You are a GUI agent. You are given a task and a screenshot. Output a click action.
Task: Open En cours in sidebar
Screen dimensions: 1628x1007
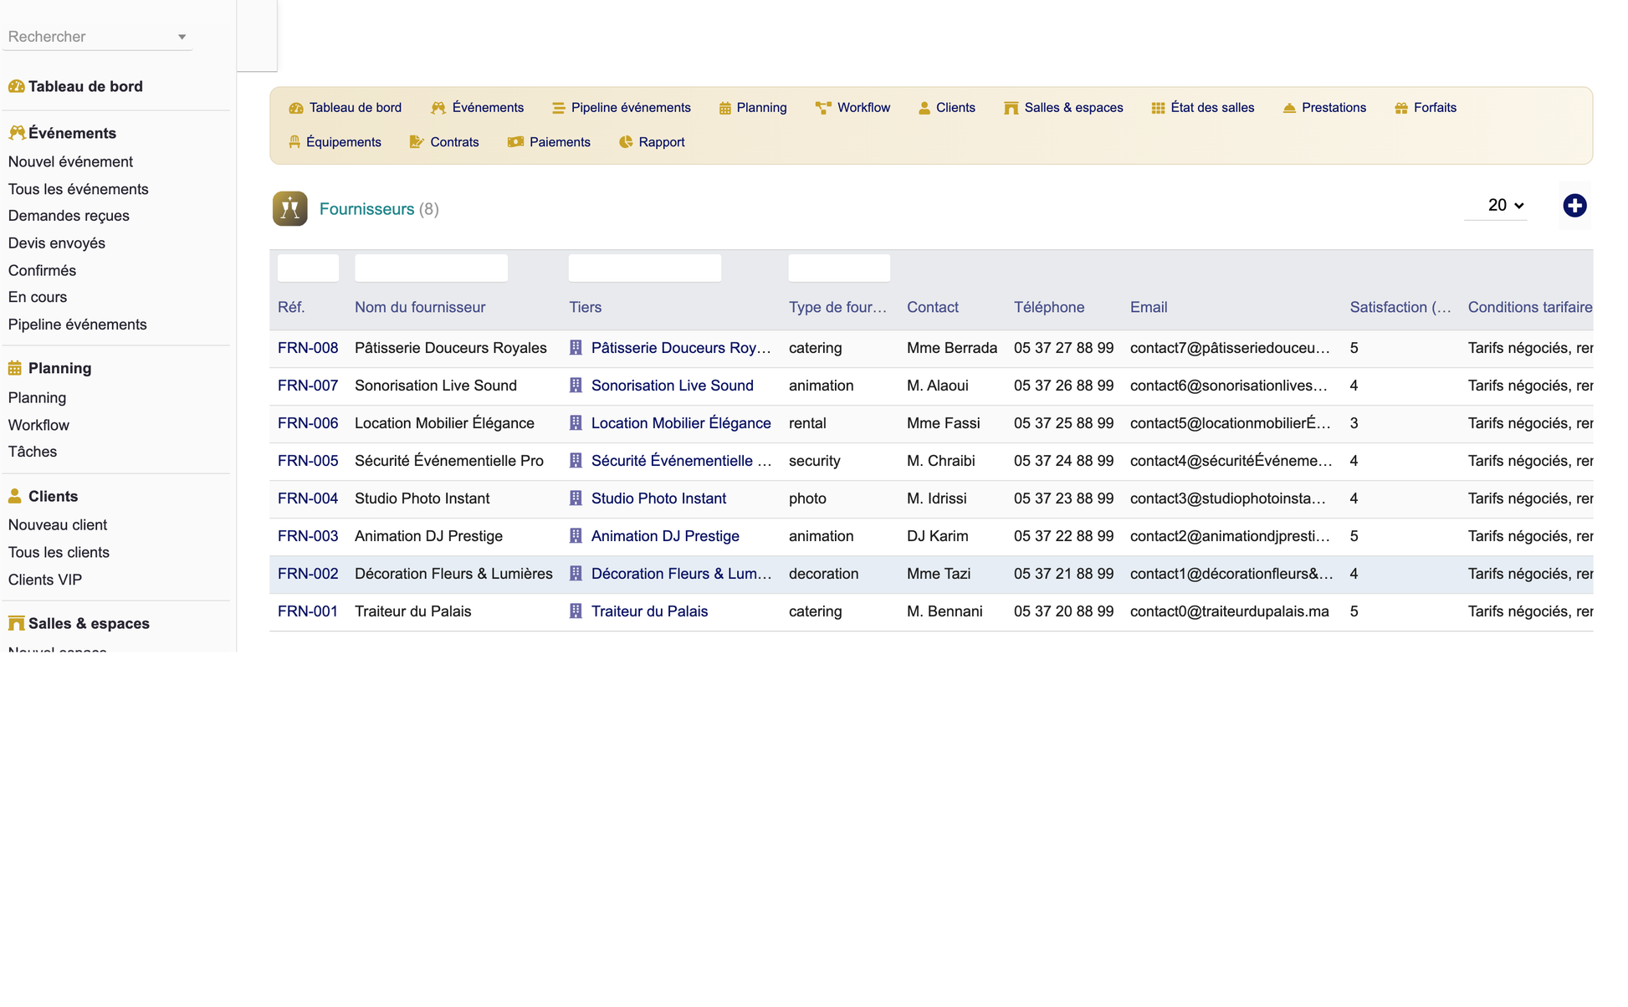coord(38,297)
